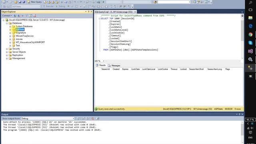This screenshot has width=256, height=144.
Task: Select the eSignature database
Action: click(21, 33)
